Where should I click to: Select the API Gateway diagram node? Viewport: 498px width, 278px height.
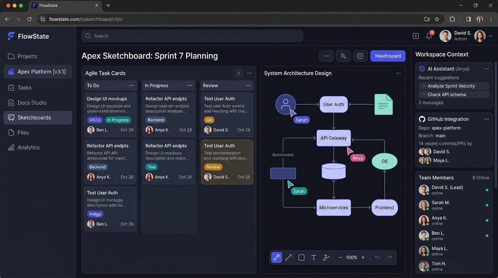334,138
